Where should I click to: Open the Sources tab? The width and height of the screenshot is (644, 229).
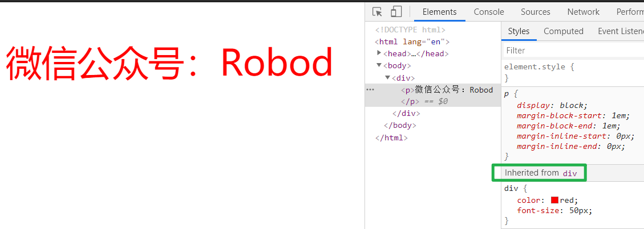[536, 12]
